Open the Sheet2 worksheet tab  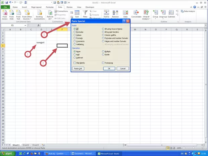click(x=26, y=145)
